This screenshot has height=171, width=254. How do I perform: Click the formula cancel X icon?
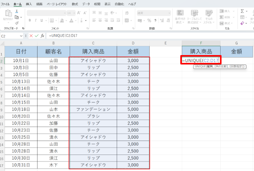pyautogui.click(x=31, y=36)
